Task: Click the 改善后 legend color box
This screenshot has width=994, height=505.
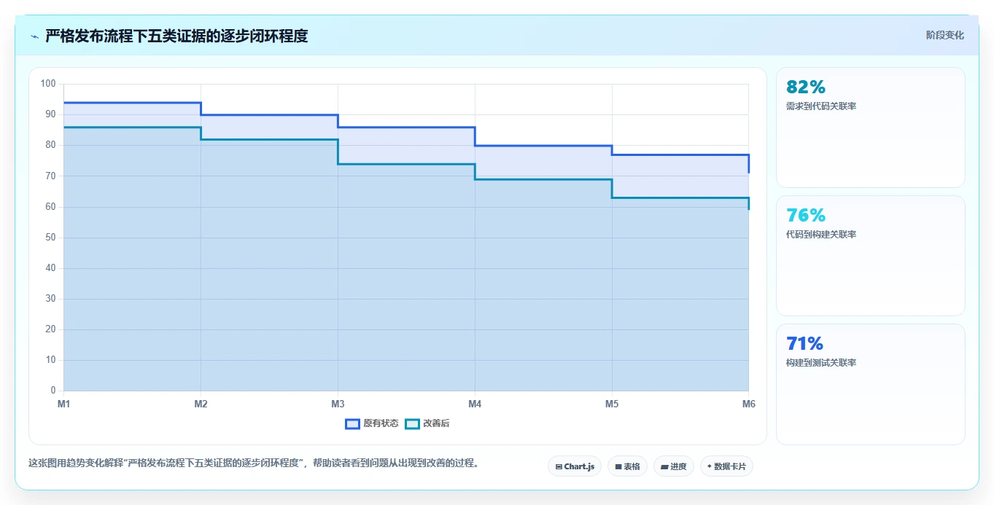Action: (x=412, y=423)
